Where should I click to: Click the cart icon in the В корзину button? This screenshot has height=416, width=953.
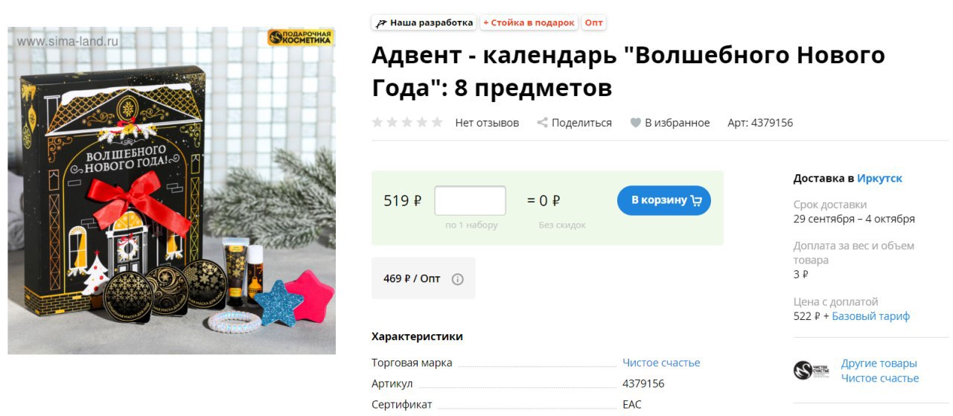(697, 200)
